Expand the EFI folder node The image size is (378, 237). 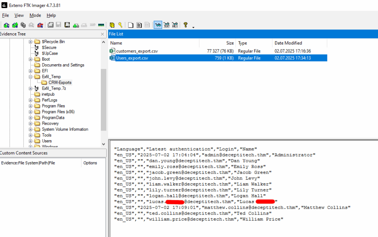click(x=31, y=71)
